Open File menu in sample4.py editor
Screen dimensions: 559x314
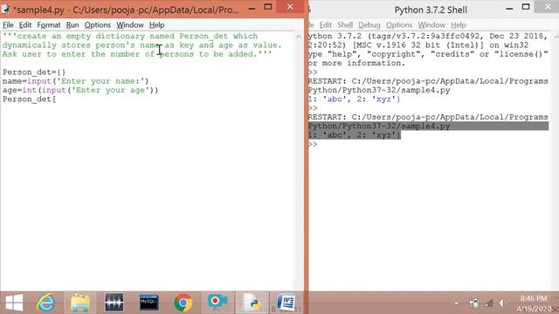point(8,25)
